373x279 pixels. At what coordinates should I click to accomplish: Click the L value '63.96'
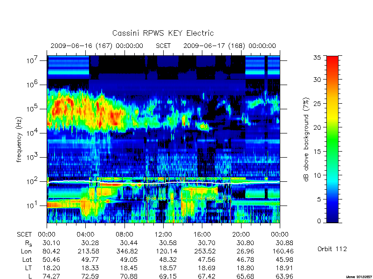click(284, 276)
